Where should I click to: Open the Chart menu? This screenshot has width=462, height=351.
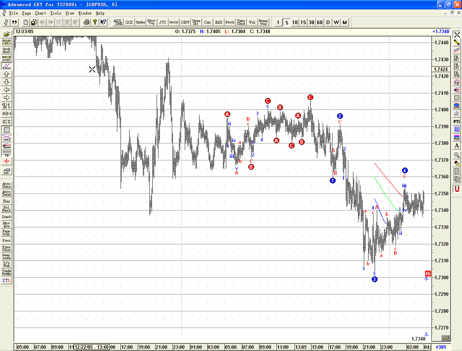40,13
